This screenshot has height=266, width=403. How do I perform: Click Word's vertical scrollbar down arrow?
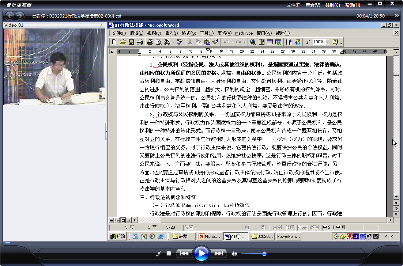click(396, 197)
